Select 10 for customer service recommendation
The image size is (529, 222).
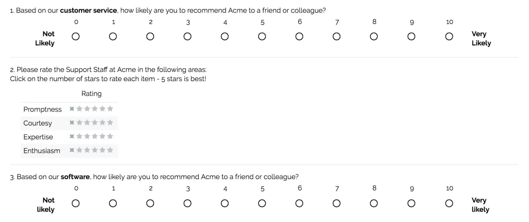(449, 37)
